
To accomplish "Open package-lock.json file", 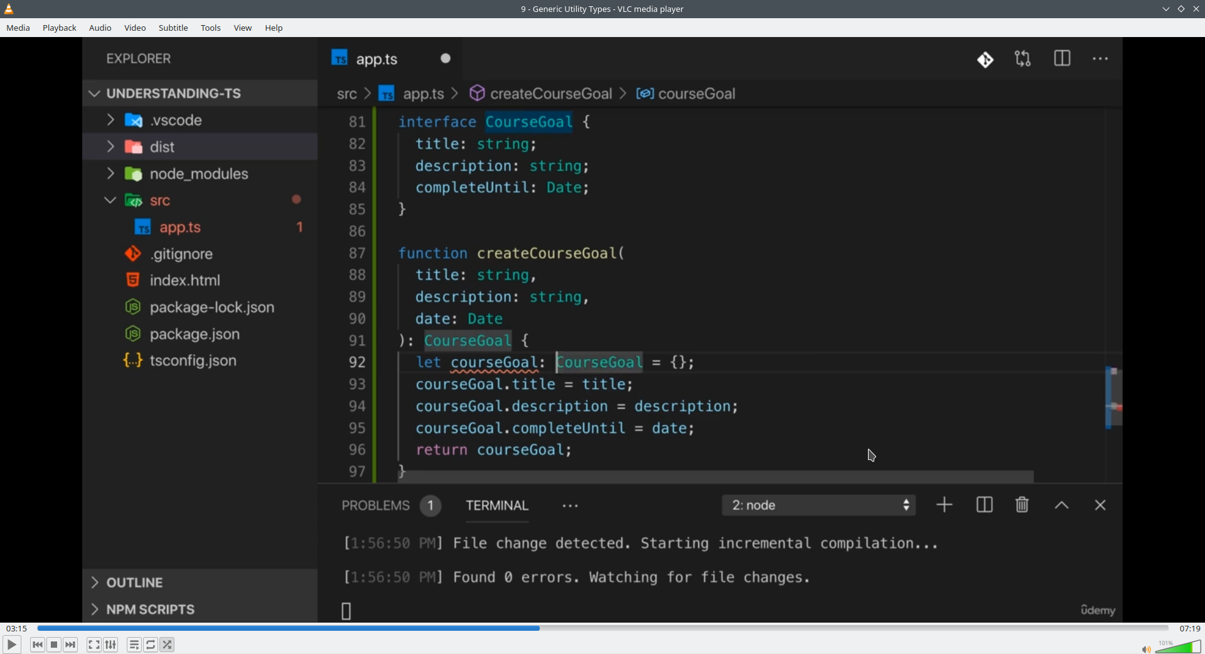I will 200,308.
